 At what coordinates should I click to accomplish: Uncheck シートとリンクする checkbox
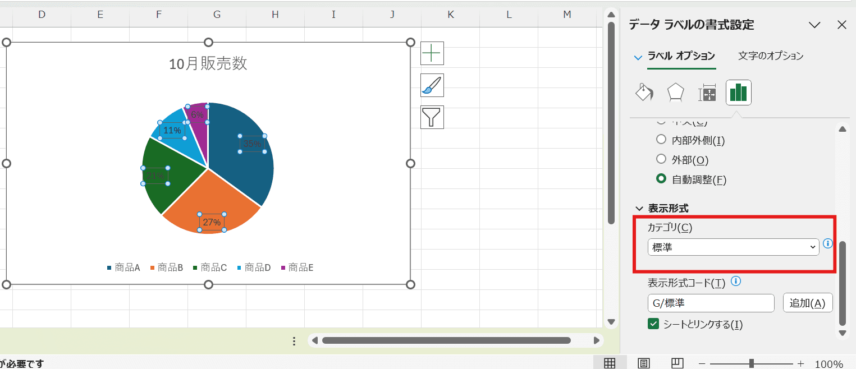click(x=653, y=324)
